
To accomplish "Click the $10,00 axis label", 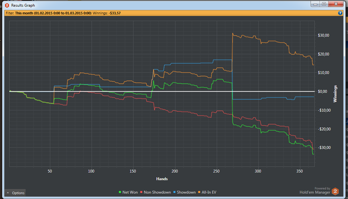I will pyautogui.click(x=323, y=73).
